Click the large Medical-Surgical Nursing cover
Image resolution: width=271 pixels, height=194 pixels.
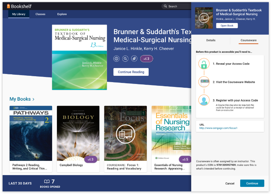[x=80, y=57]
